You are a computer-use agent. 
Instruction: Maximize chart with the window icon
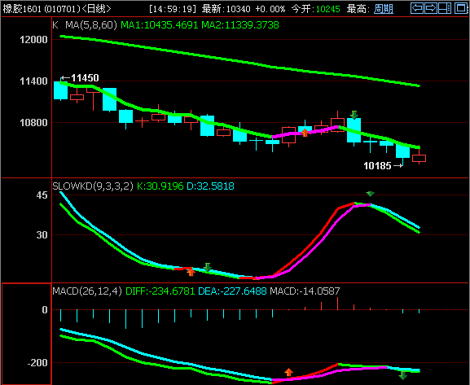pos(461,8)
